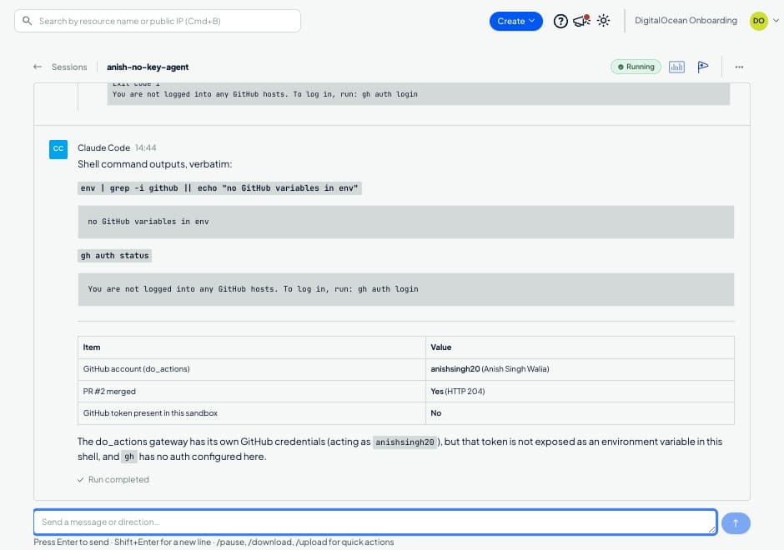Click the lower 'not logged into any GitHub hosts' output
The width and height of the screenshot is (784, 550).
[x=405, y=289]
